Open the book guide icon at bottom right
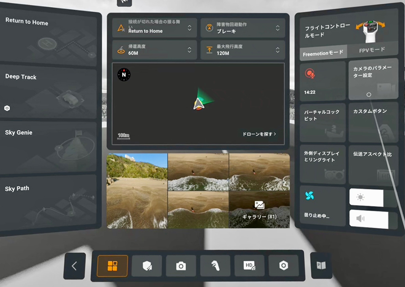 tap(321, 265)
